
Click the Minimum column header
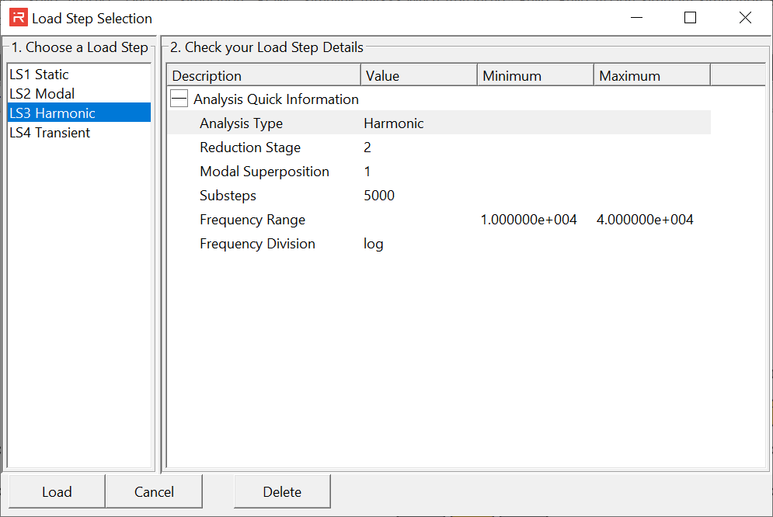tap(536, 75)
